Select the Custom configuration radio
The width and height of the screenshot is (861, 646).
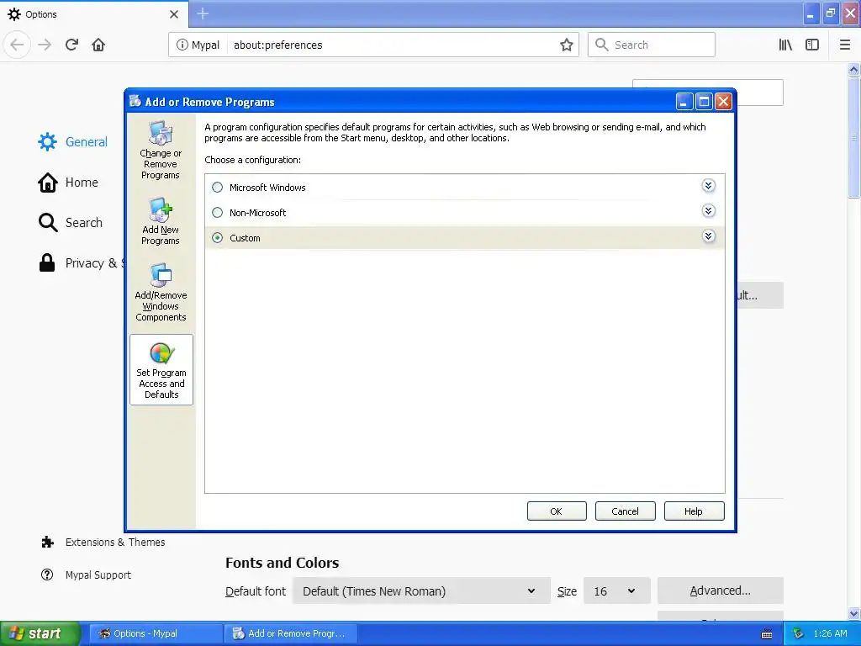pos(218,238)
